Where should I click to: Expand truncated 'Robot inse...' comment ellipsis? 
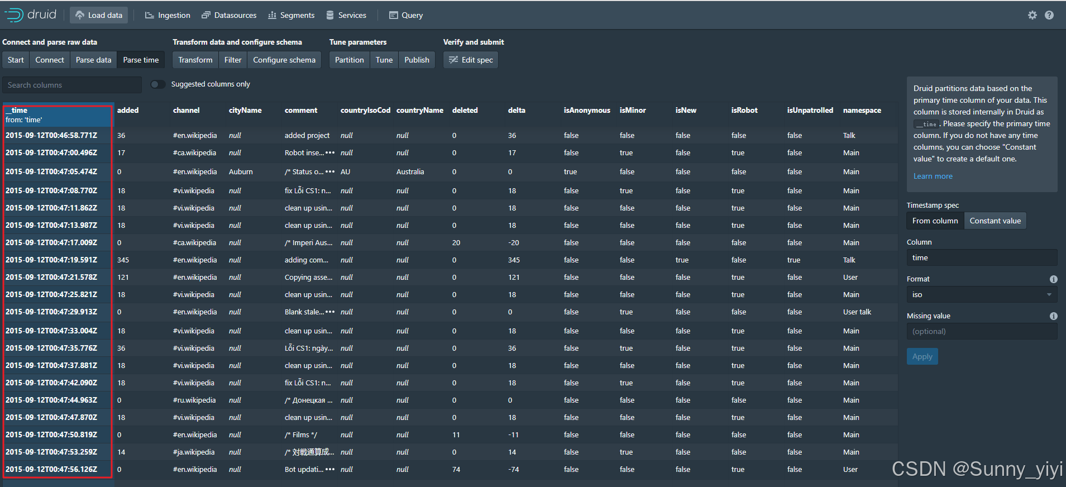pyautogui.click(x=330, y=153)
